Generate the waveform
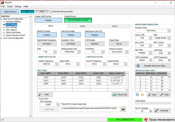Viewport: 175px width, 122px height. click(162, 110)
